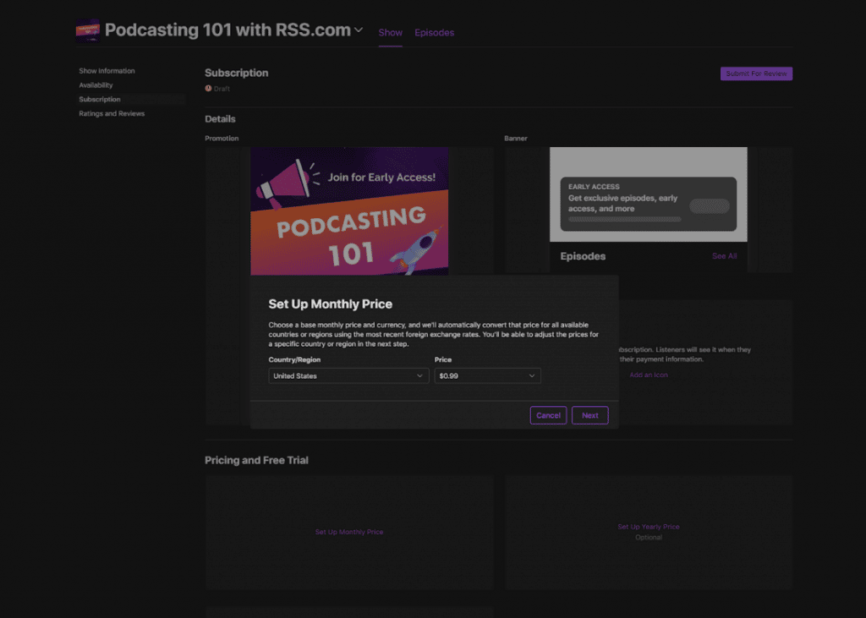Click the podcast show artwork icon
Image resolution: width=866 pixels, height=618 pixels.
coord(87,30)
